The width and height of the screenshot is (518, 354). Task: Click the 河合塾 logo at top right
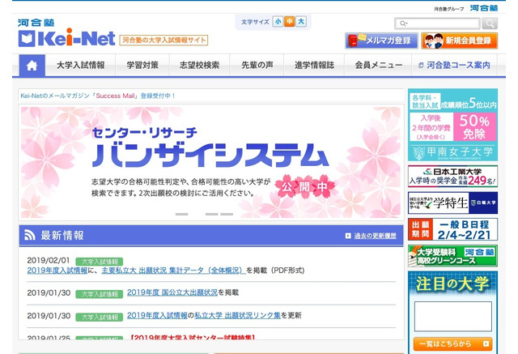tap(484, 8)
